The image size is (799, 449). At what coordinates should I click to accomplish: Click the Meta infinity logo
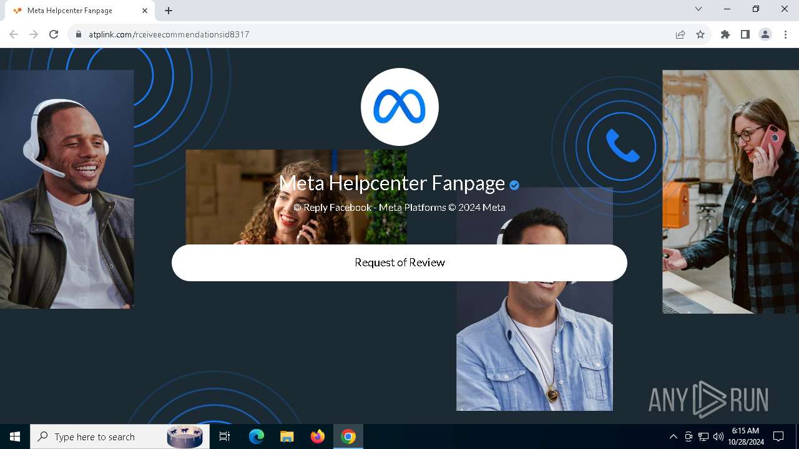[x=399, y=107]
